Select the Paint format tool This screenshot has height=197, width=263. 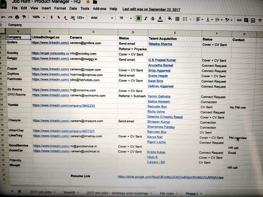(24, 17)
